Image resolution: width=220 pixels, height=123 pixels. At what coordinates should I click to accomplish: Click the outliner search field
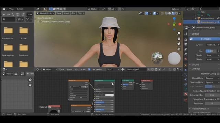pyautogui.click(x=209, y=9)
